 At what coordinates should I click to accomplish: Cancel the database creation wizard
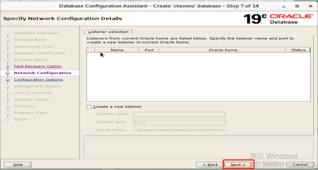(300, 165)
